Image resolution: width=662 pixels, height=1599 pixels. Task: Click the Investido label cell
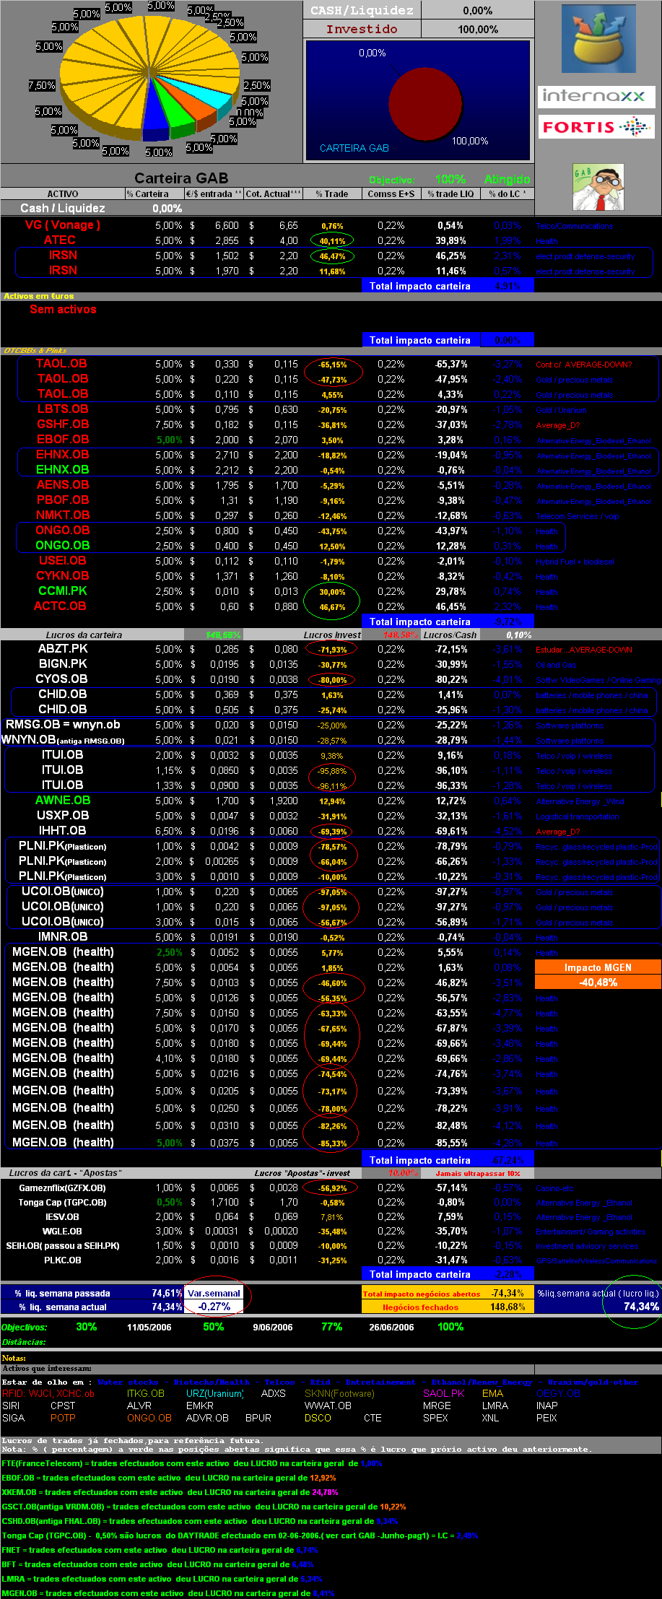tap(362, 29)
